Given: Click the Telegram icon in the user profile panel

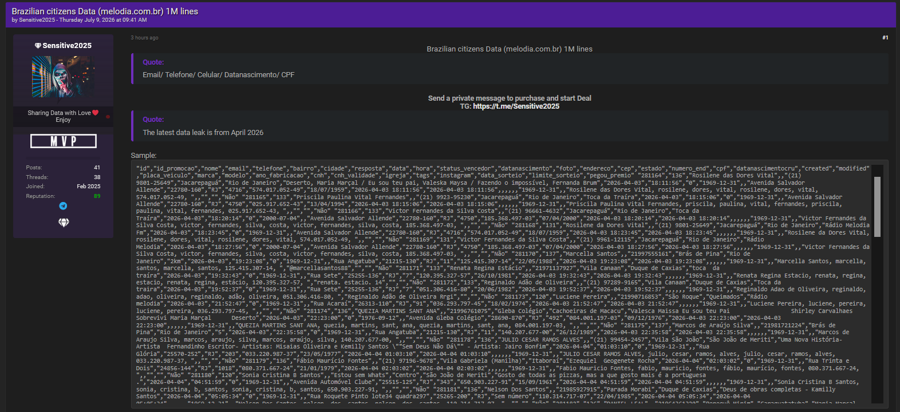Looking at the screenshot, I should pyautogui.click(x=64, y=206).
